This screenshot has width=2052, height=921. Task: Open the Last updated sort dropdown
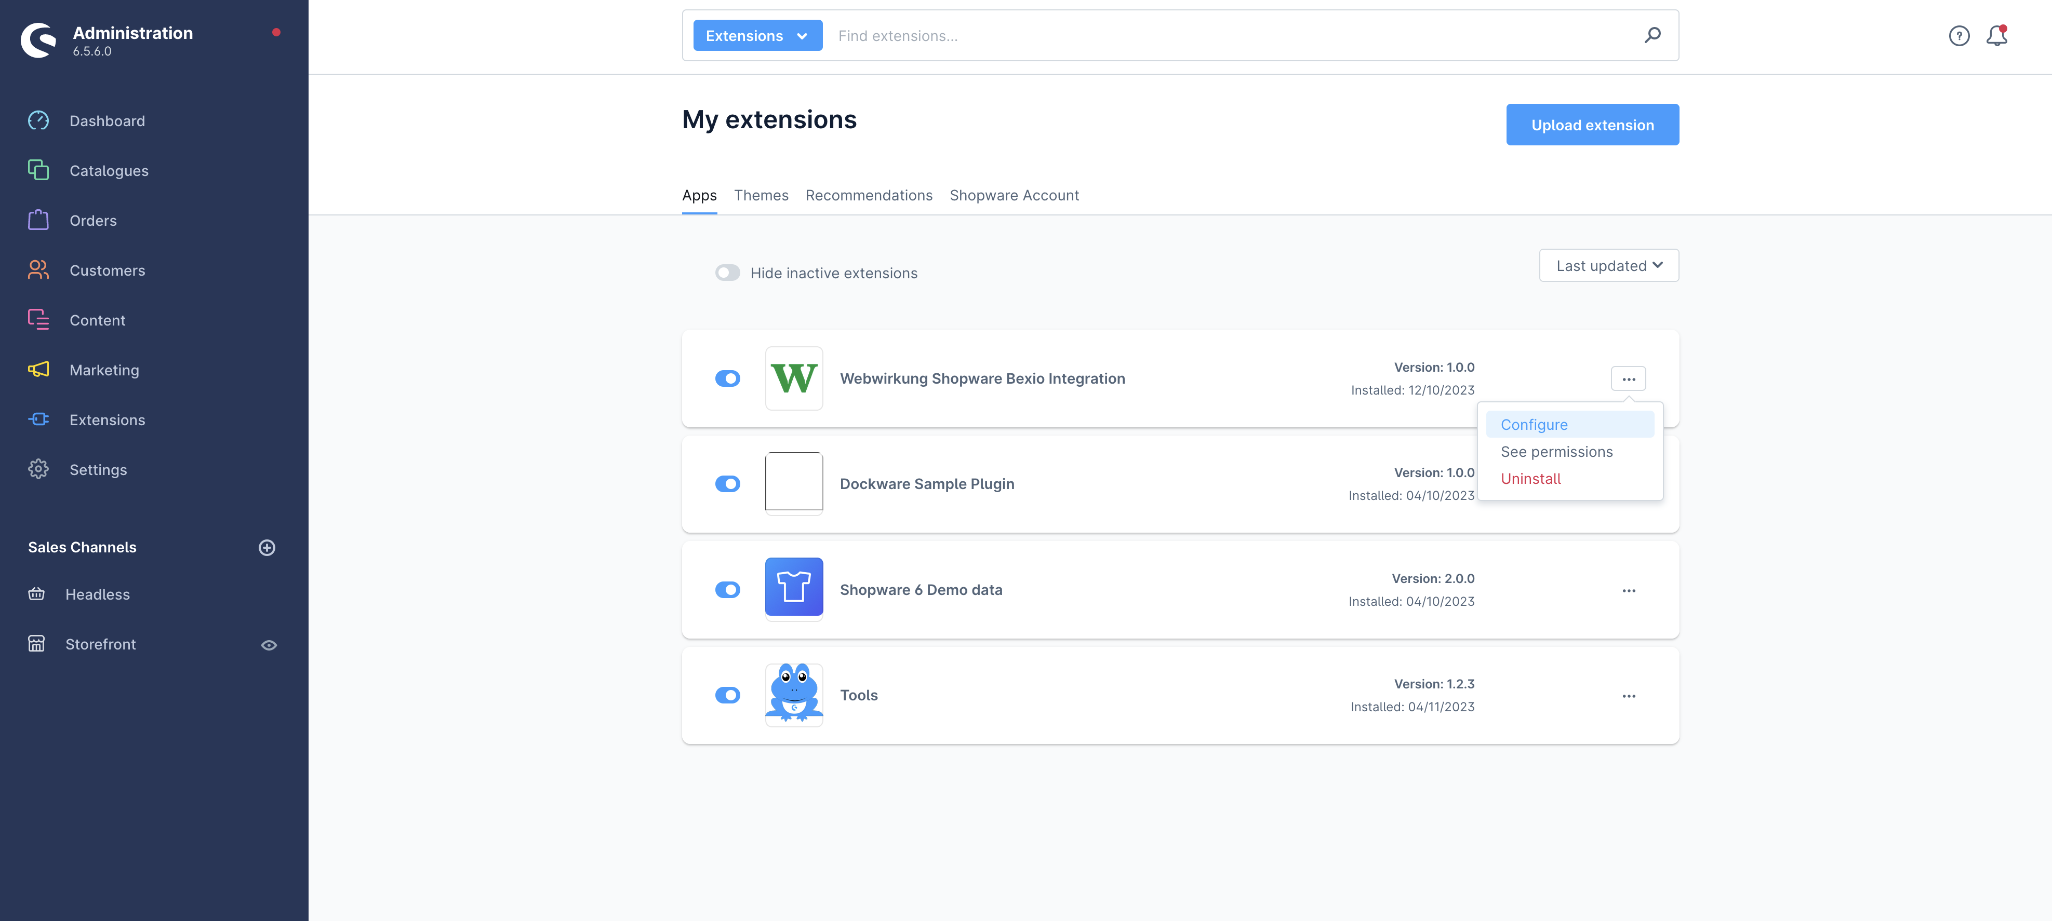pyautogui.click(x=1607, y=265)
